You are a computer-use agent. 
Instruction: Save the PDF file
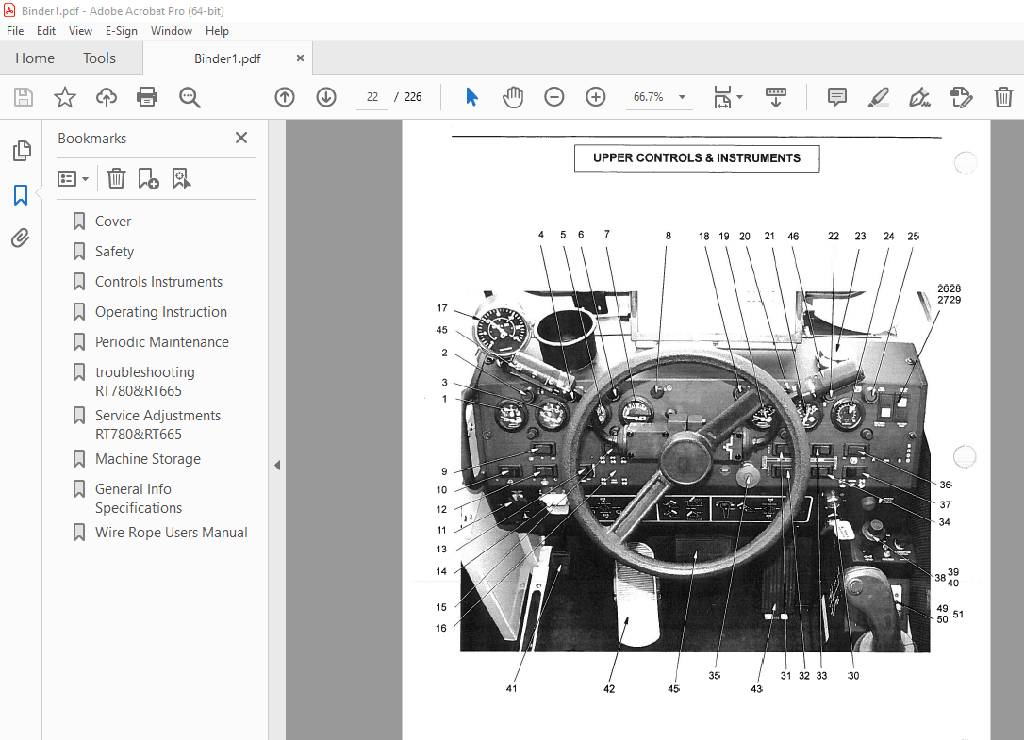23,96
